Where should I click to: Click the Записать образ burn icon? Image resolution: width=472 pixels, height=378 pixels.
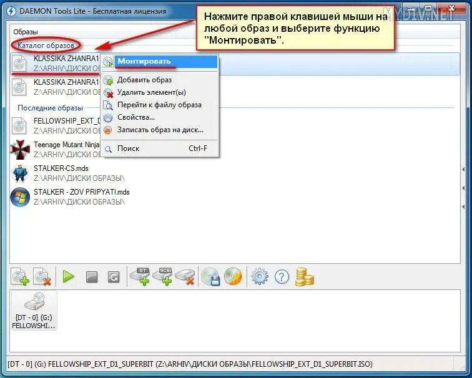pyautogui.click(x=108, y=130)
